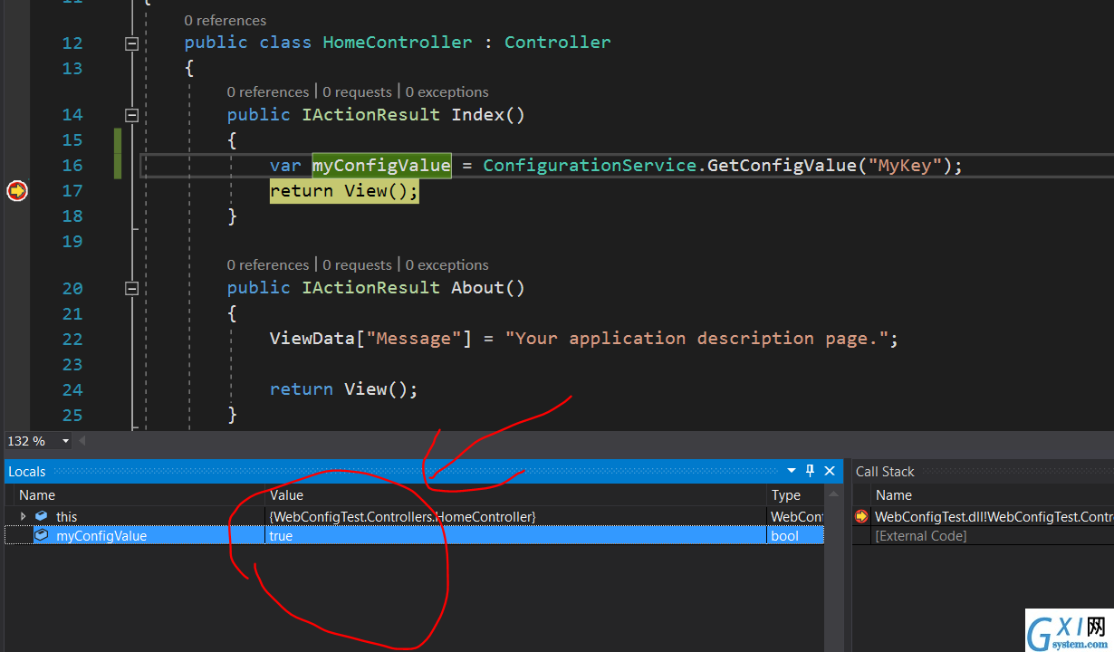Close the Locals panel

[x=830, y=471]
